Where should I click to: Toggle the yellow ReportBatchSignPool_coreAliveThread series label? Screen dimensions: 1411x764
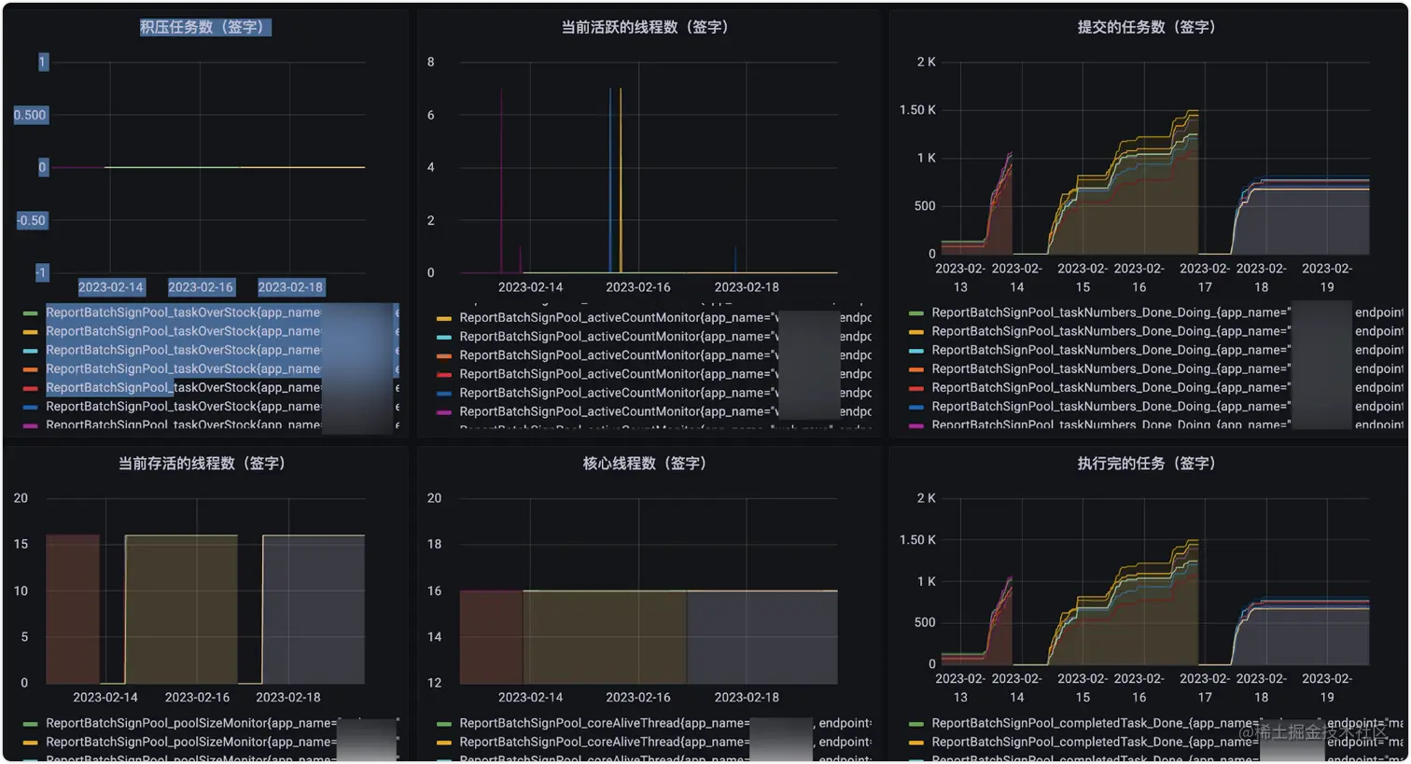(x=604, y=742)
